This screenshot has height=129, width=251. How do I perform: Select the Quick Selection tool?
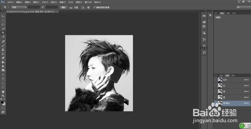[3, 29]
